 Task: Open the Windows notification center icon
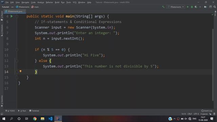coord(212,119)
